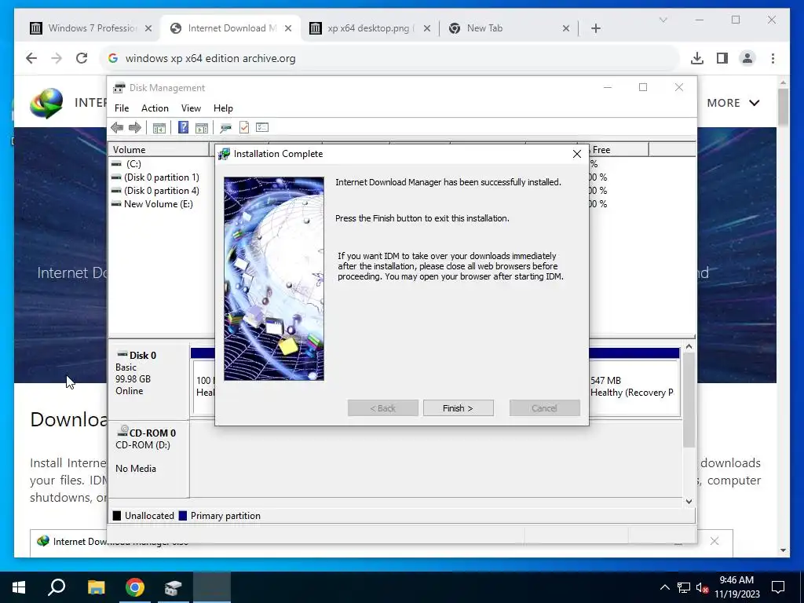Open File Explorer from taskbar
The image size is (804, 603).
[96, 587]
